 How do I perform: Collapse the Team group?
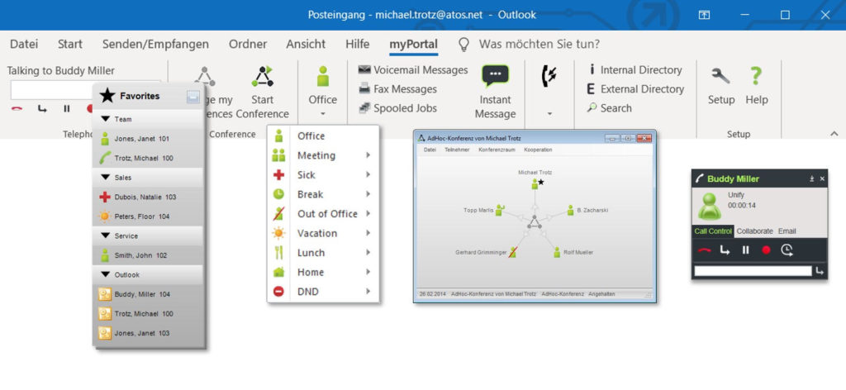tap(105, 119)
